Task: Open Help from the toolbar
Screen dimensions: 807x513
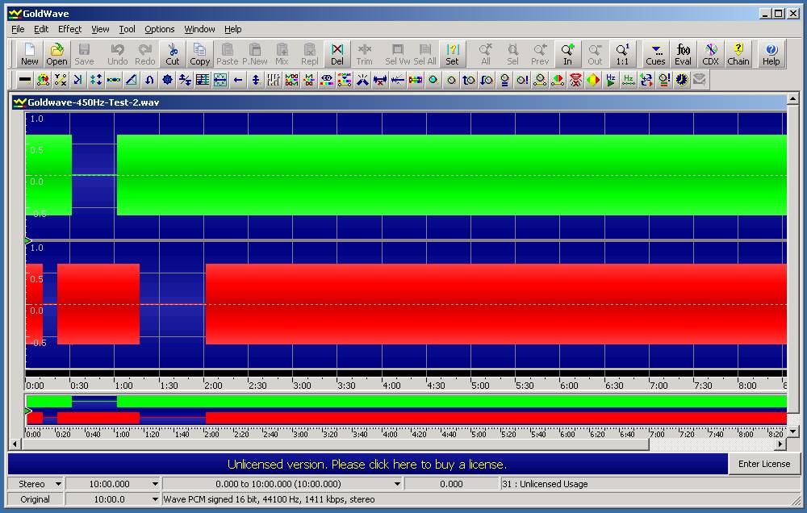Action: pyautogui.click(x=771, y=54)
